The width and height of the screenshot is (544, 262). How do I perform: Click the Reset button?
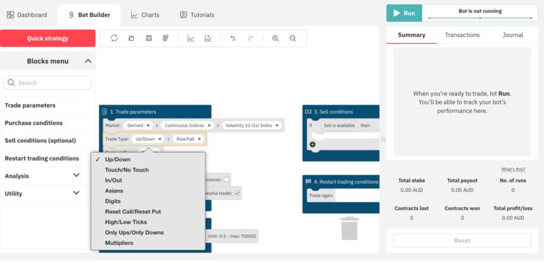point(462,240)
